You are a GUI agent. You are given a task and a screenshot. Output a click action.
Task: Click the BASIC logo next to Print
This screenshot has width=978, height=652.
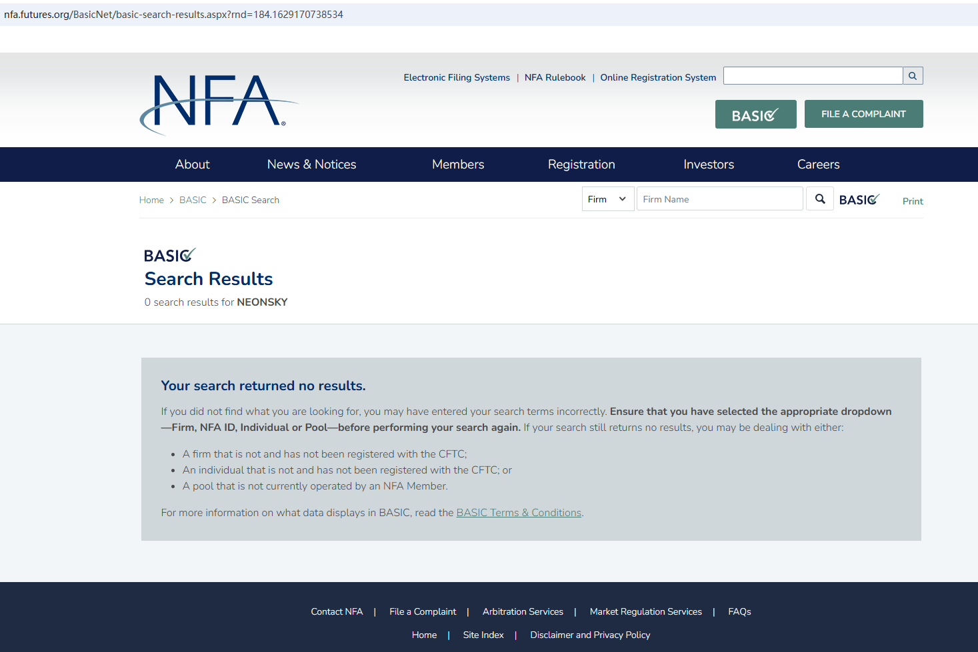pyautogui.click(x=859, y=199)
